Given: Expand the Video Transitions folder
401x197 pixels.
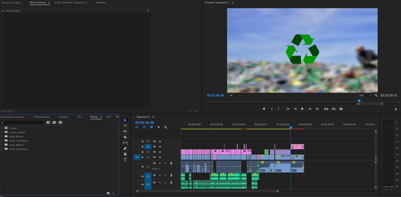Looking at the screenshot, I should [2, 149].
